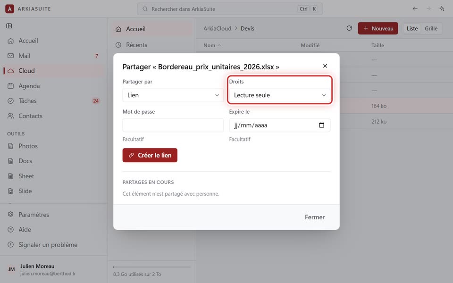Click ArkiaCloud in the breadcrumb
The height and width of the screenshot is (283, 453).
coord(217,28)
